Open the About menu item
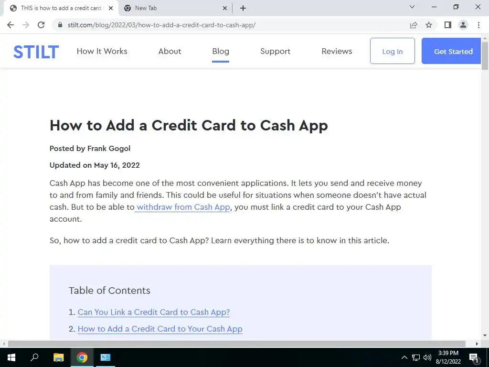 pos(170,51)
